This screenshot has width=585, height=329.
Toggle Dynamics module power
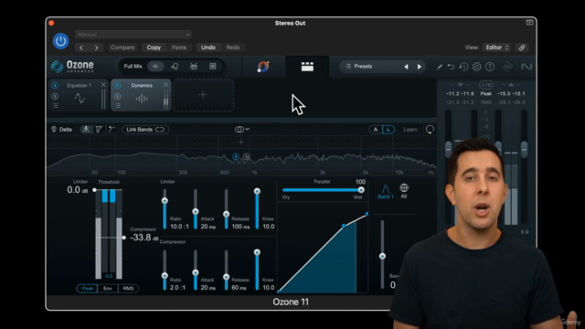tap(117, 85)
